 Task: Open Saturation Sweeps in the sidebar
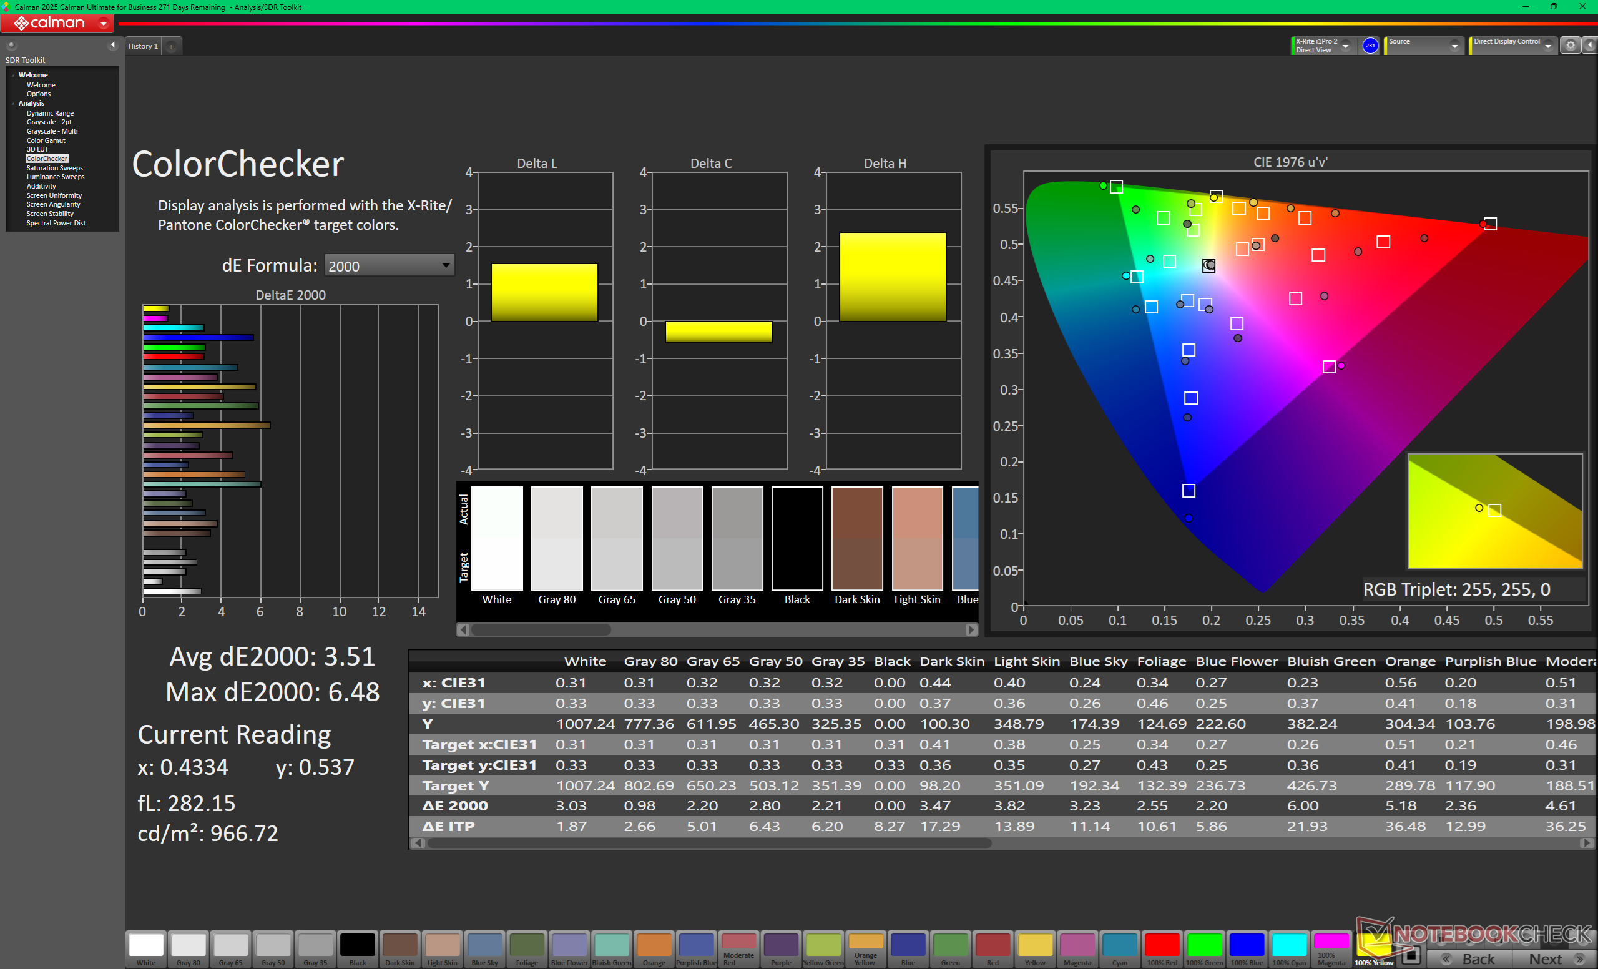(54, 168)
